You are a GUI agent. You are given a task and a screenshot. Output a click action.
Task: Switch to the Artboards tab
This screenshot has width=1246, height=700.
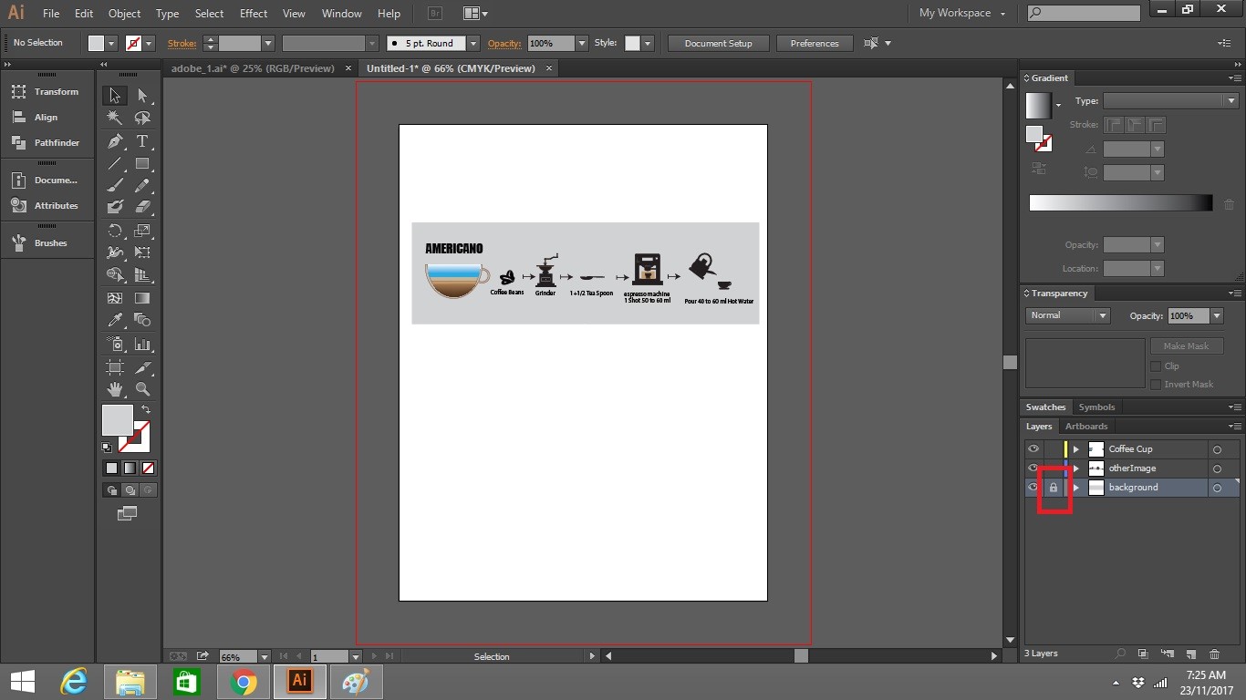[1086, 427]
